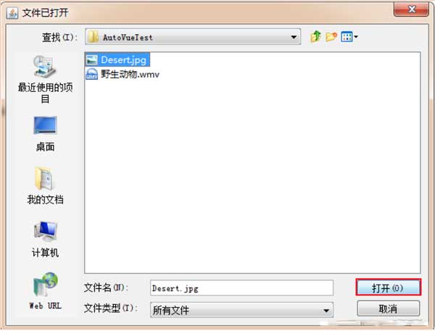Click the Create New Folder icon
Screen dimensions: 435x331
(x=331, y=37)
